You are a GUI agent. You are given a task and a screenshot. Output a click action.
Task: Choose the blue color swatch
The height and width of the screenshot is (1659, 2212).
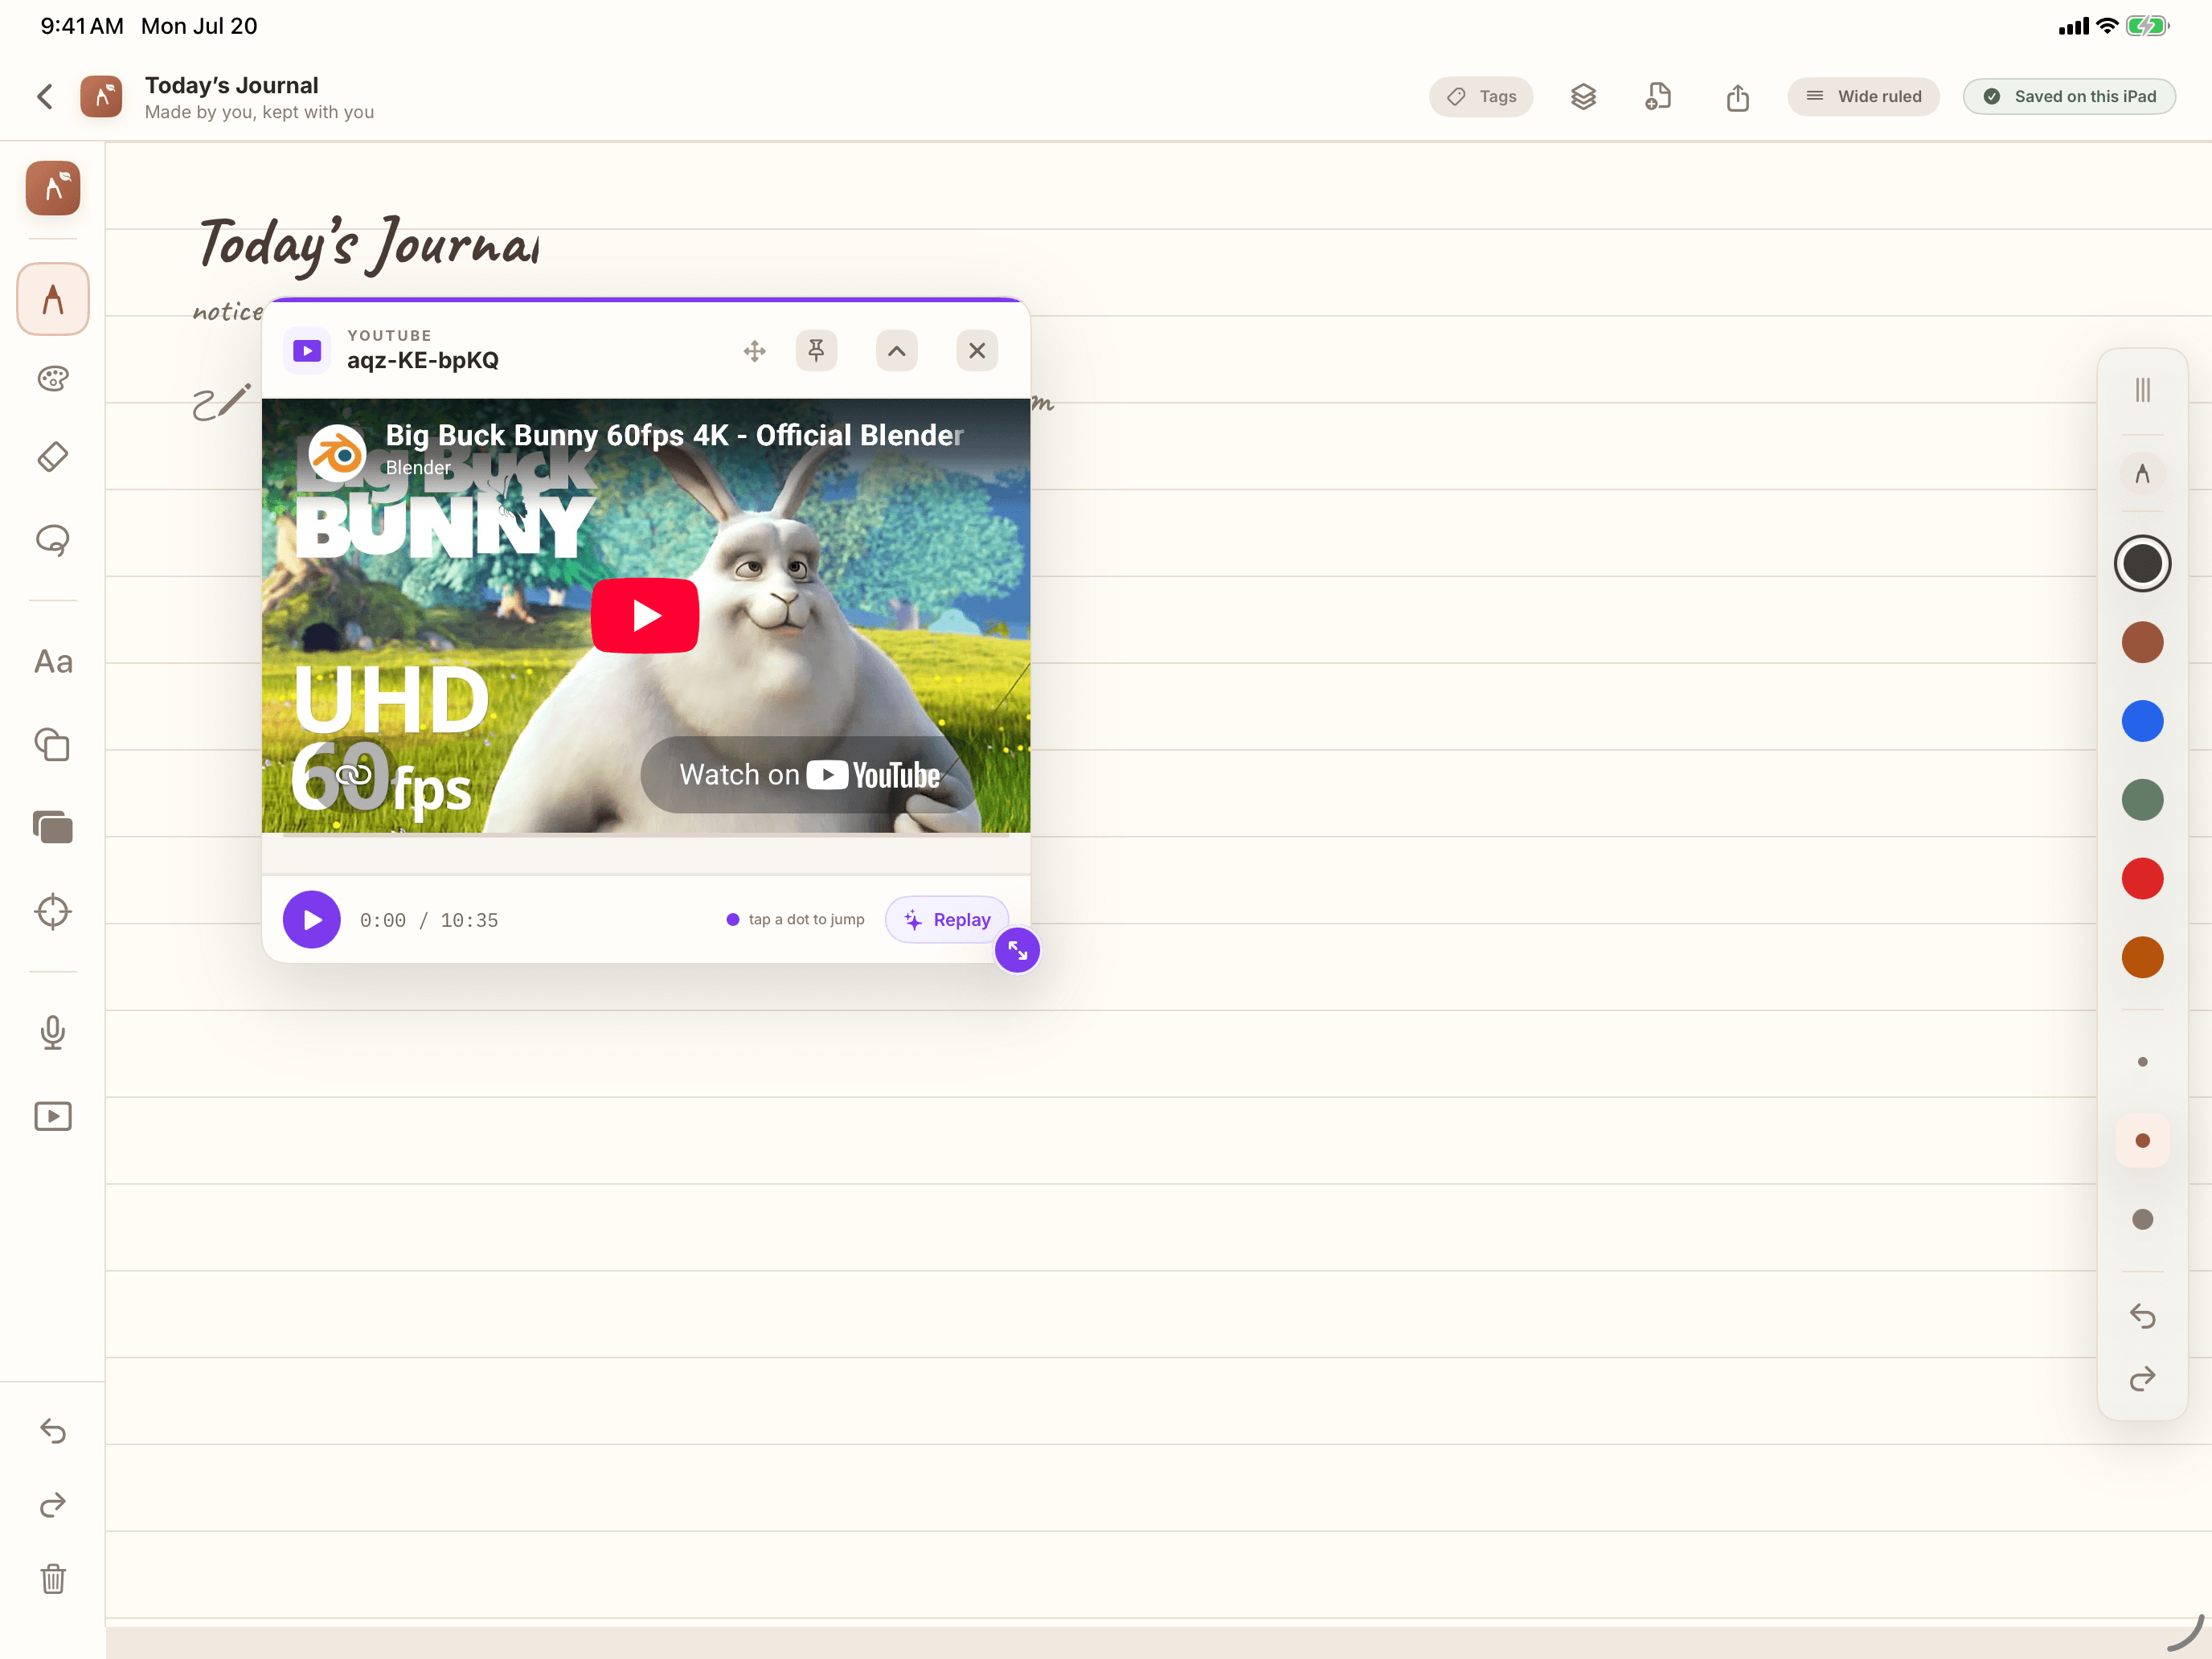pyautogui.click(x=2142, y=721)
